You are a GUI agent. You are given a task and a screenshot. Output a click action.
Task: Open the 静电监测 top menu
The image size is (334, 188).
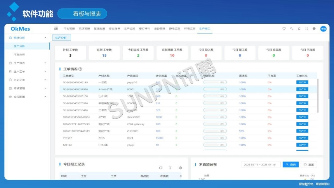pyautogui.click(x=175, y=29)
